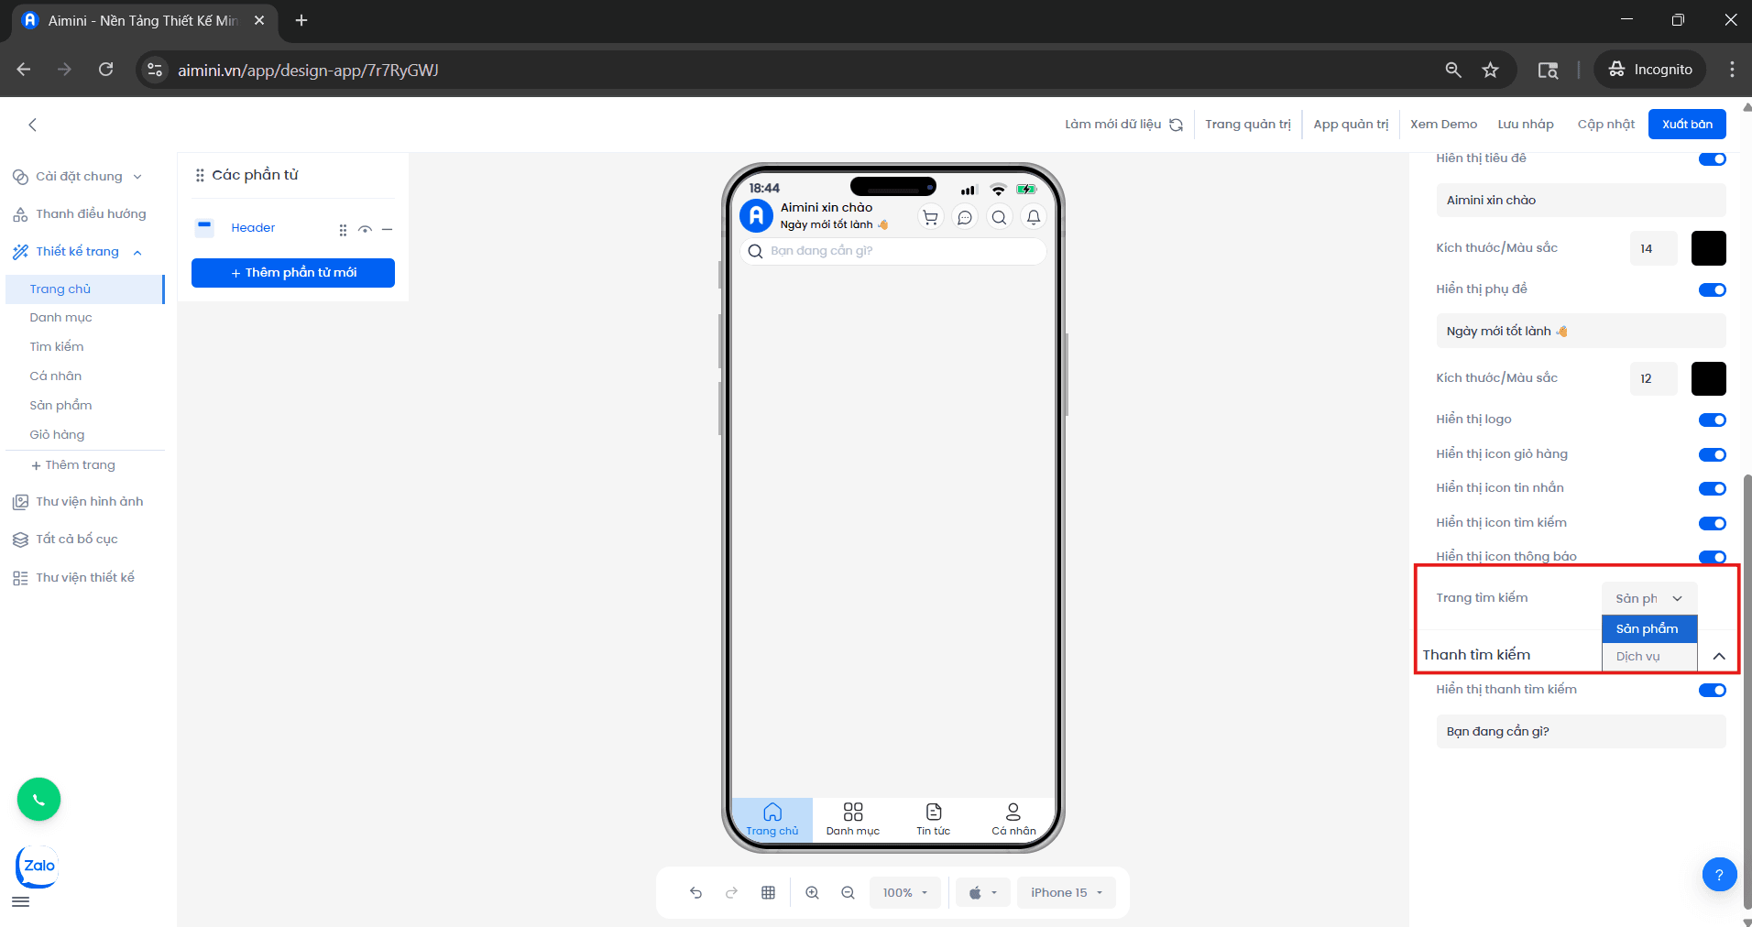Switch to the Danh mục page in sidebar
1752x927 pixels.
[60, 317]
